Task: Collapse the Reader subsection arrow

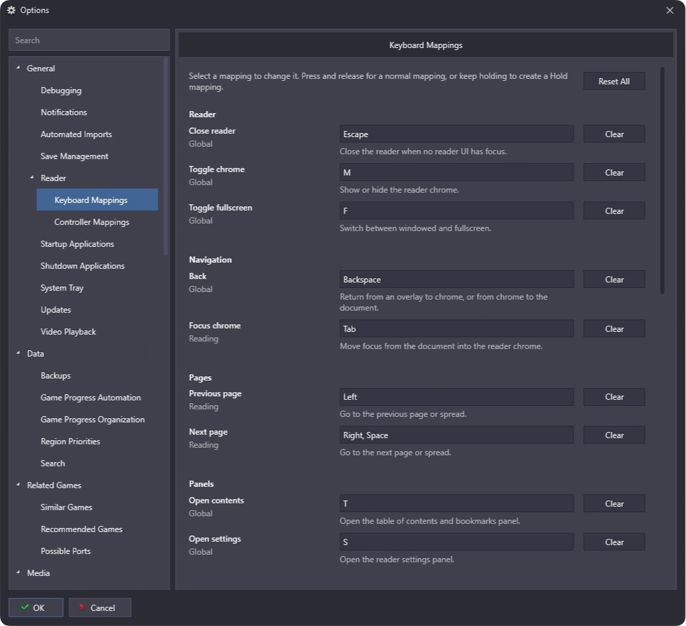Action: [32, 178]
